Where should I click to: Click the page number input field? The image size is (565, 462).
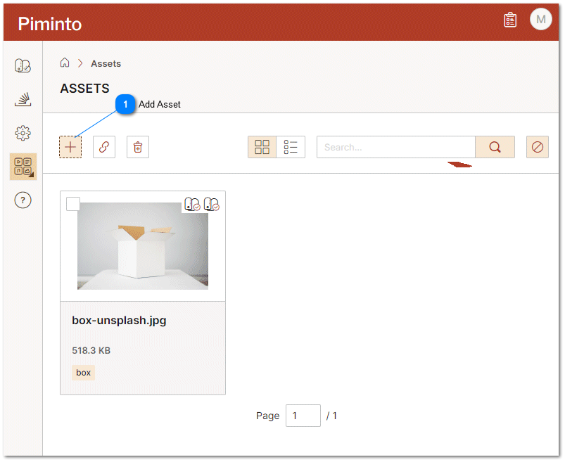point(303,415)
